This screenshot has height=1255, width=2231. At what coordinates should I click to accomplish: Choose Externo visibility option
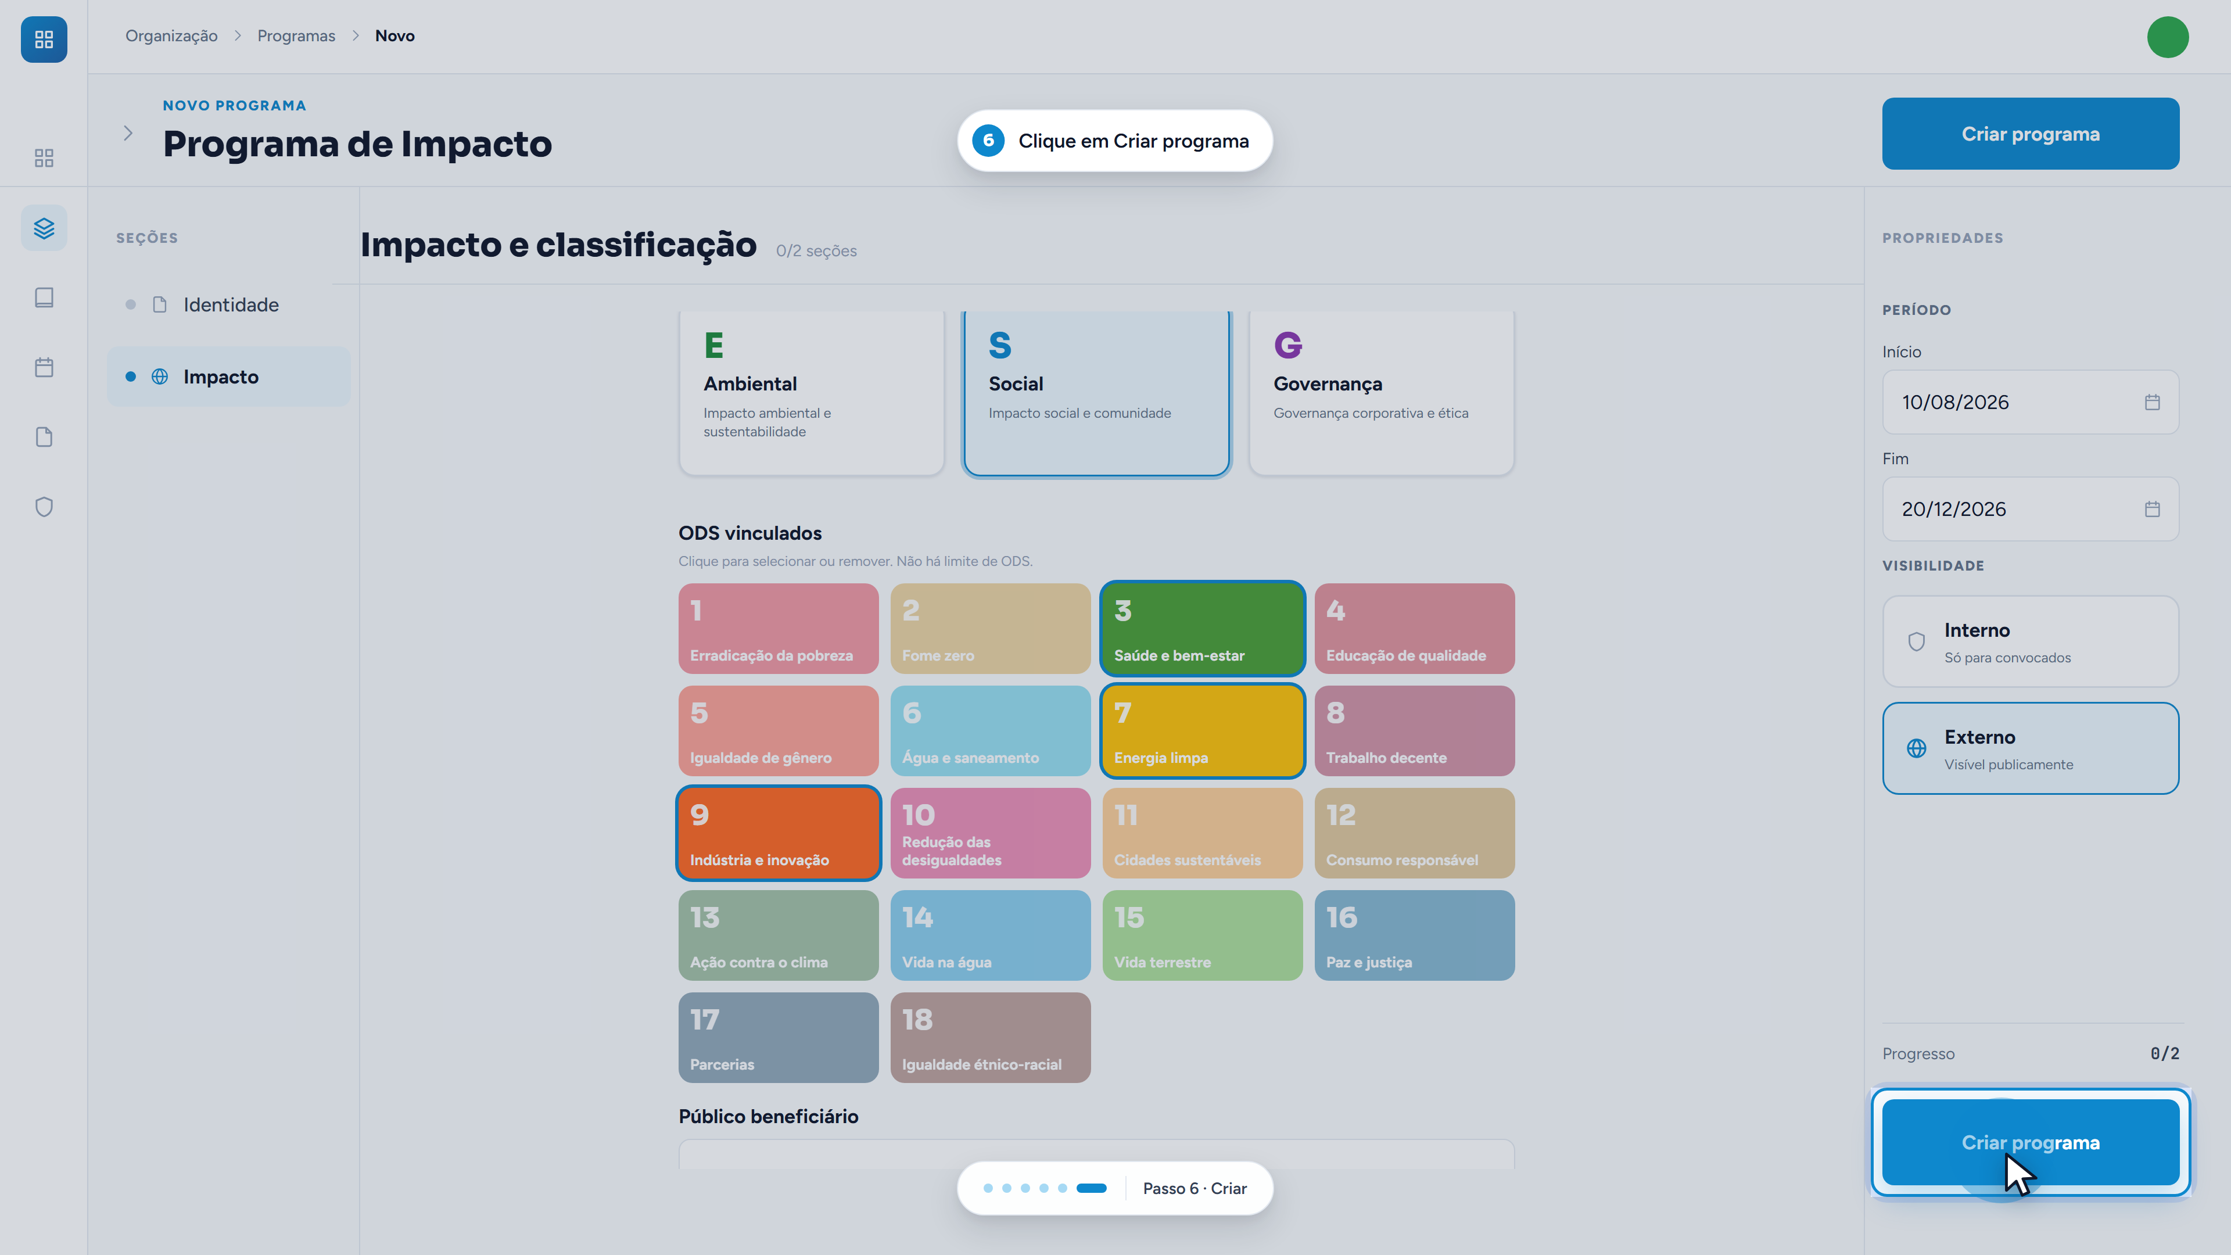2030,748
